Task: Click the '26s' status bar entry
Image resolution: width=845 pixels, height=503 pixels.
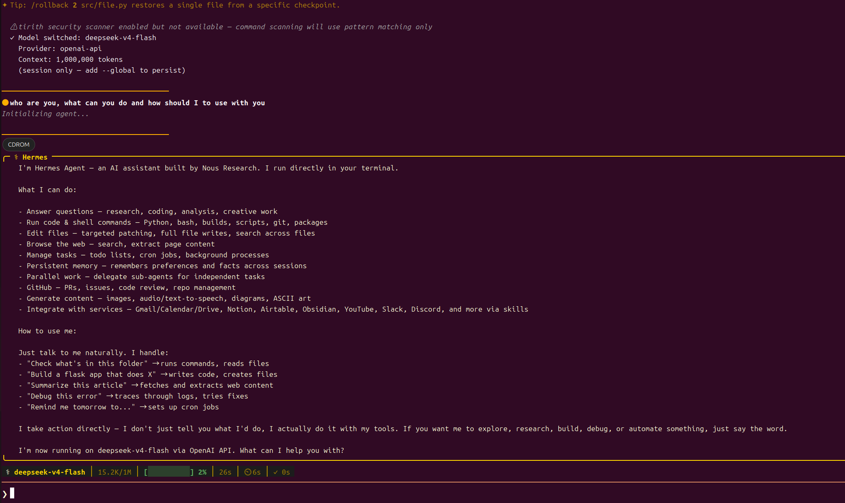Action: tap(225, 472)
